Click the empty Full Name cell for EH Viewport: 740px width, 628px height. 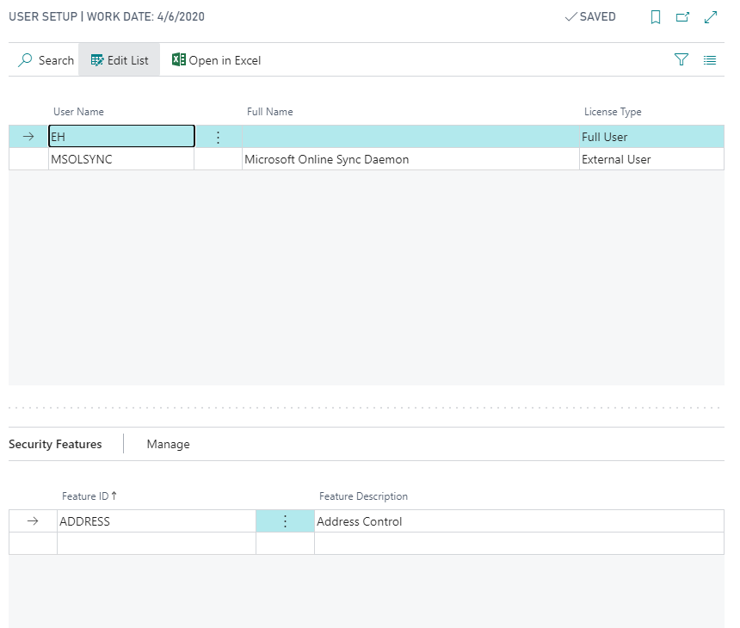point(410,137)
